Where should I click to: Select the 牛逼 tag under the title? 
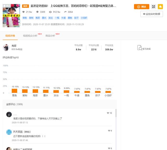[63, 18]
